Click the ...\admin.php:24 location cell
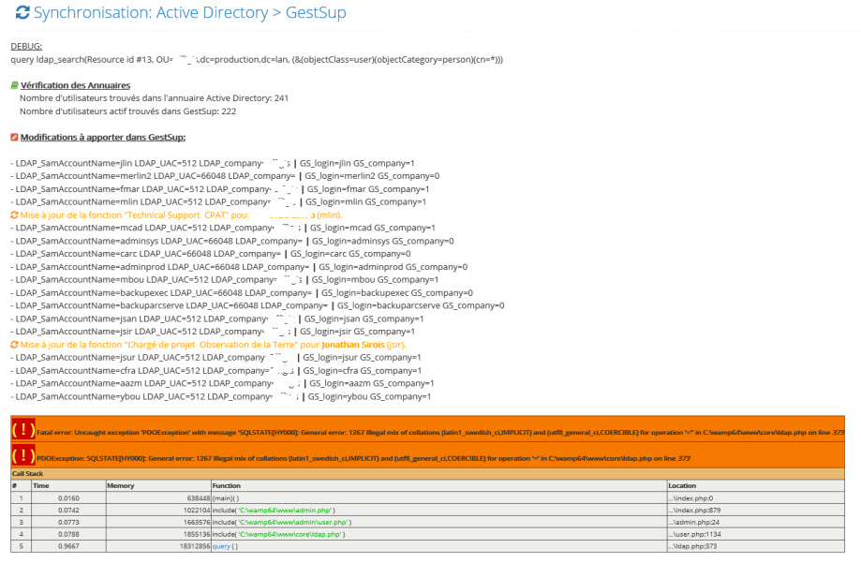861x563 pixels. pos(756,523)
